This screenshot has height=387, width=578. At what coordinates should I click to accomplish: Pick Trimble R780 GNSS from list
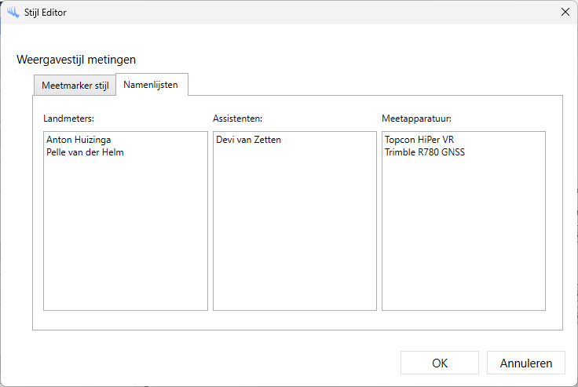(x=425, y=152)
